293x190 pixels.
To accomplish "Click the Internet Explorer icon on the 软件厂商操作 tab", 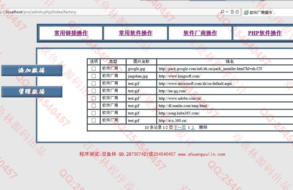I will 246,13.
